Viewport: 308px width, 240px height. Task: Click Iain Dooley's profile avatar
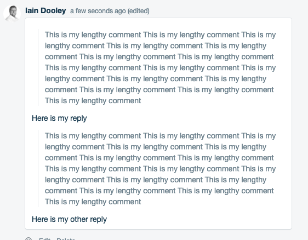12,14
